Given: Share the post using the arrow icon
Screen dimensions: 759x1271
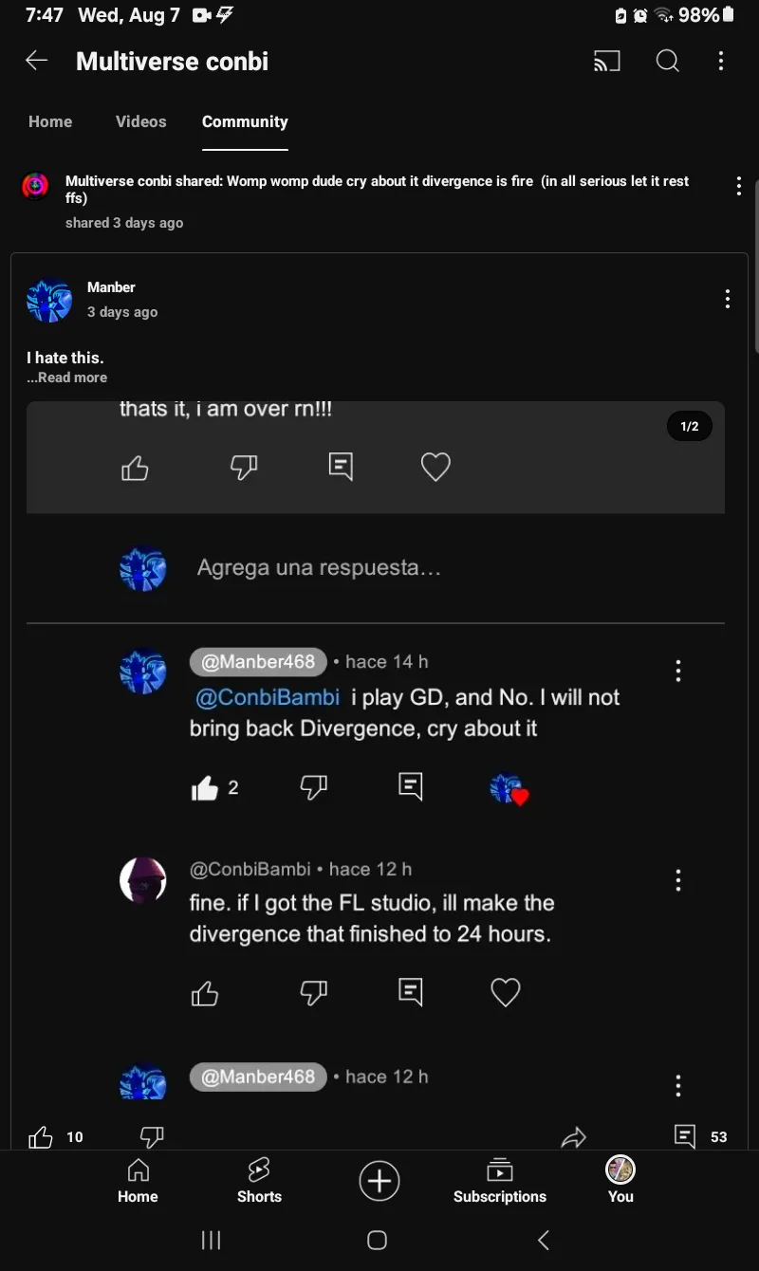Looking at the screenshot, I should coord(574,1137).
